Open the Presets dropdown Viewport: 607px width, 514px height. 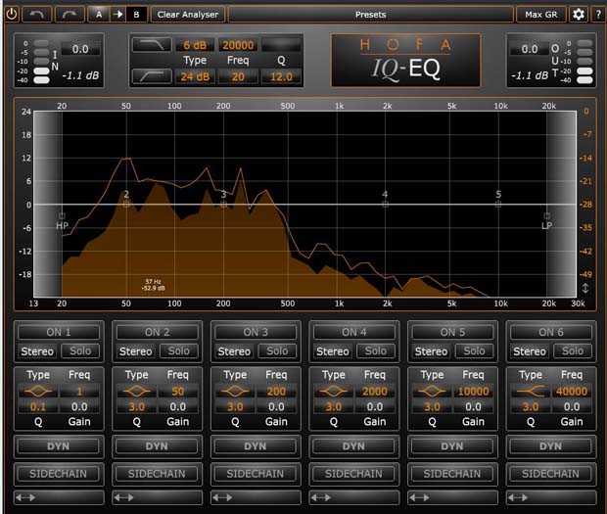[371, 15]
